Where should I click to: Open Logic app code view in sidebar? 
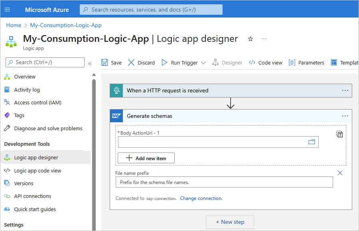tap(37, 170)
